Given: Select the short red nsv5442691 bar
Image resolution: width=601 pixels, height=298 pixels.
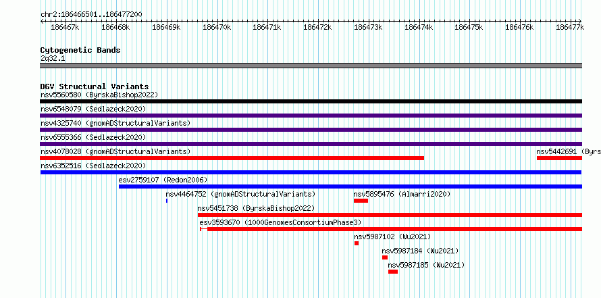Looking at the screenshot, I should coord(559,158).
